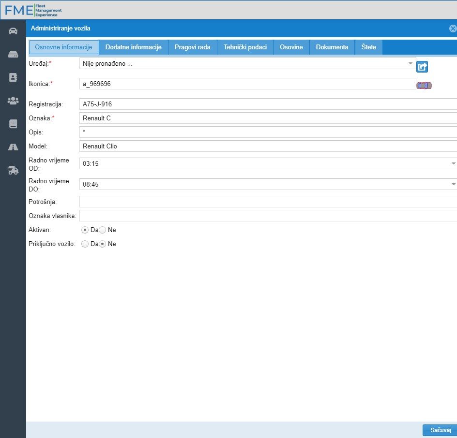
Task: Open the car icon in sidebar
Action: tap(13, 31)
